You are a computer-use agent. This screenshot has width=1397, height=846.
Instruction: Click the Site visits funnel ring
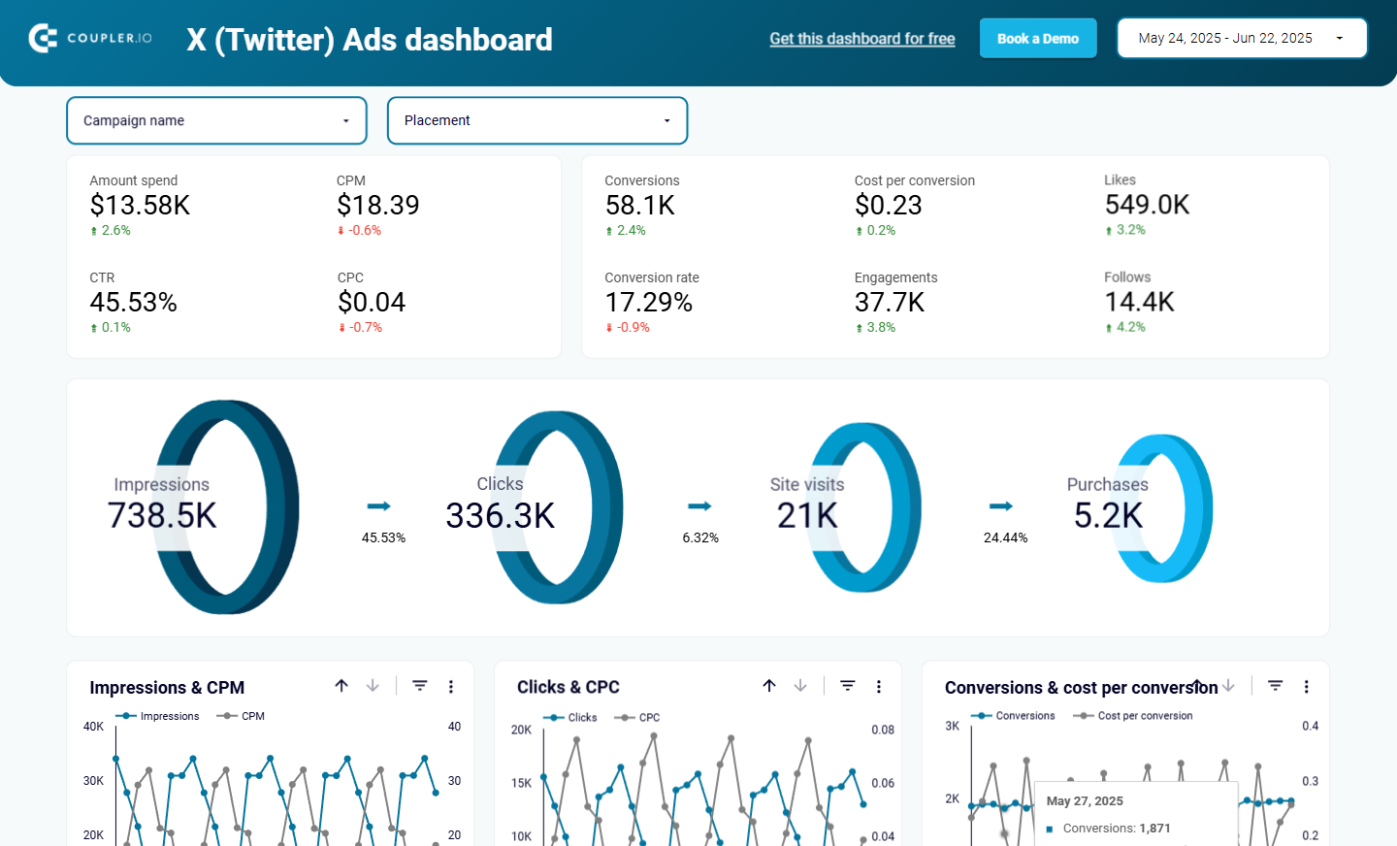click(864, 507)
